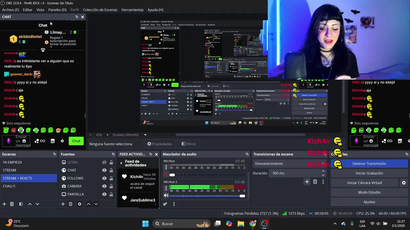
Task: Open audio mixer menu next to gears icon
Action: pyautogui.click(x=174, y=204)
